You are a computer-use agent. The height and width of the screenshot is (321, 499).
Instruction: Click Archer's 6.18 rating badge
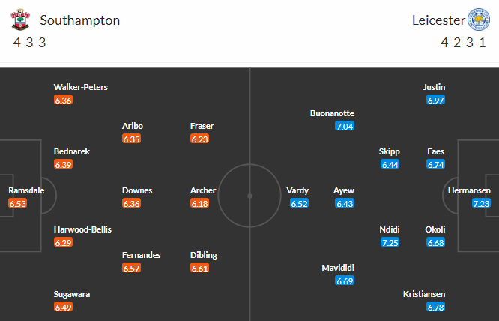click(x=199, y=203)
